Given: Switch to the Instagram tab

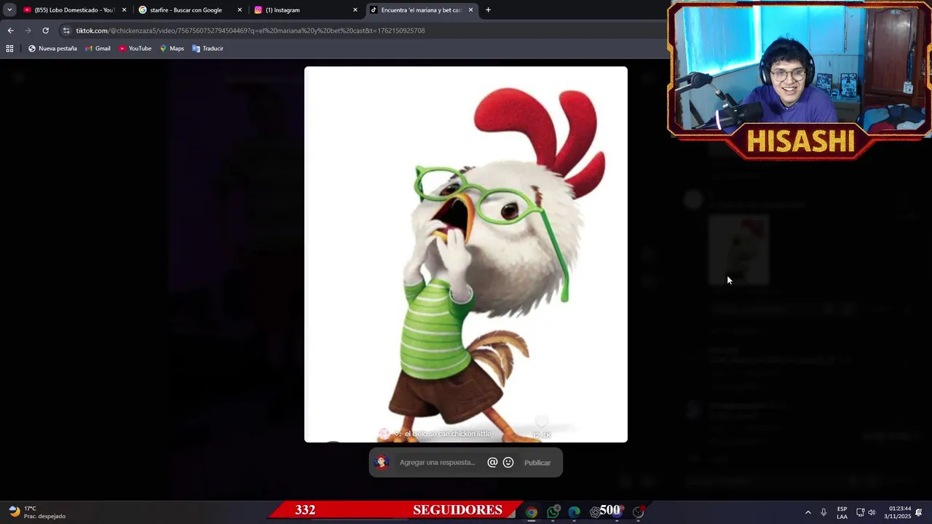Looking at the screenshot, I should pos(304,10).
